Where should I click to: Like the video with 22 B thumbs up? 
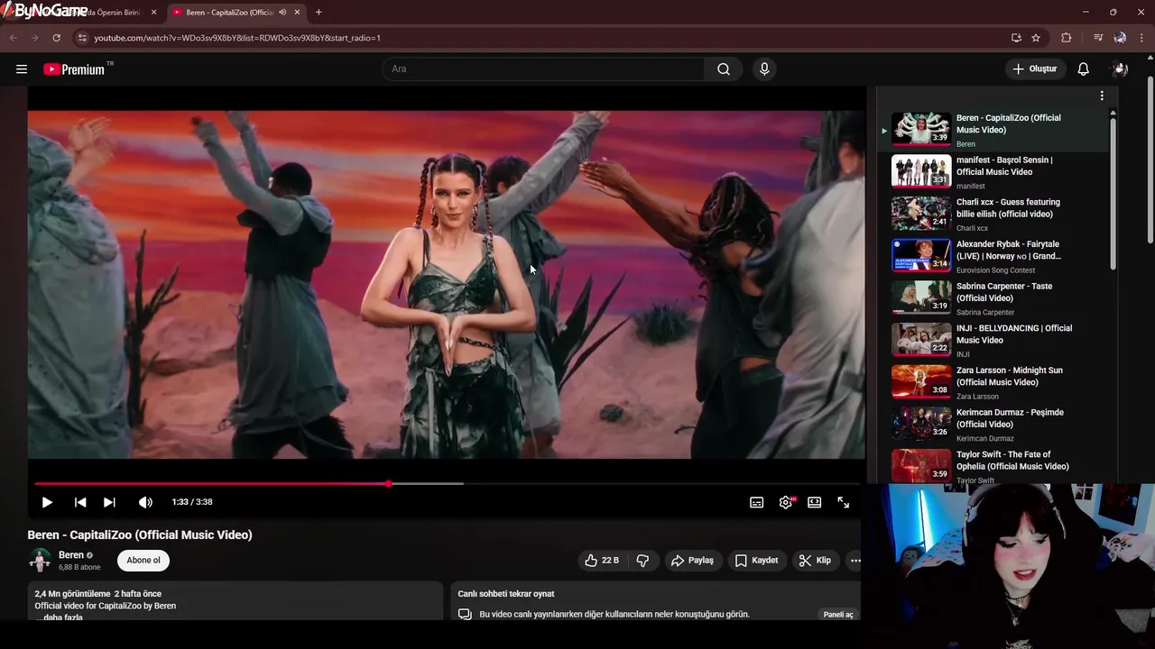(602, 561)
